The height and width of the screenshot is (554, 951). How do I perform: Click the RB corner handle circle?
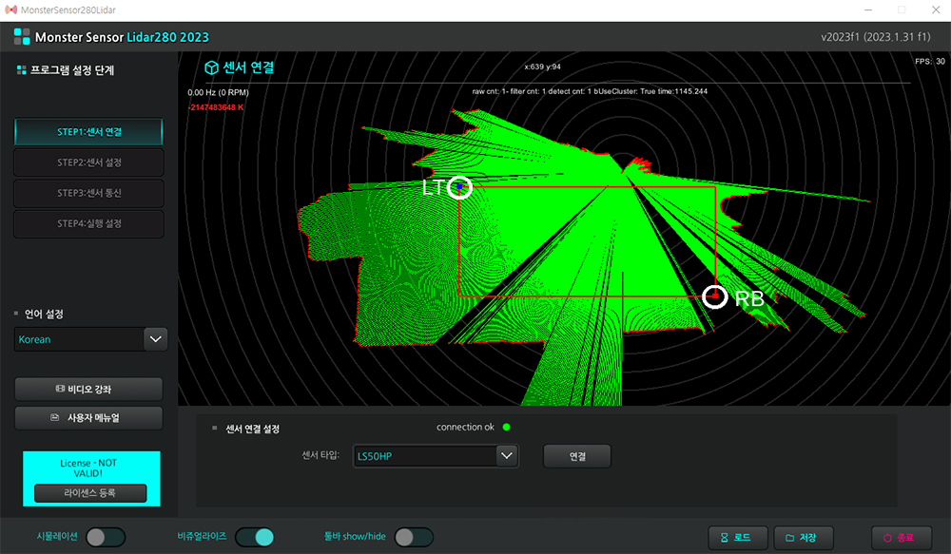click(715, 296)
